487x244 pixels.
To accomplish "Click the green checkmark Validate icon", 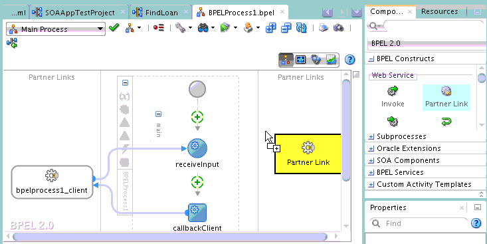I will coord(114,29).
